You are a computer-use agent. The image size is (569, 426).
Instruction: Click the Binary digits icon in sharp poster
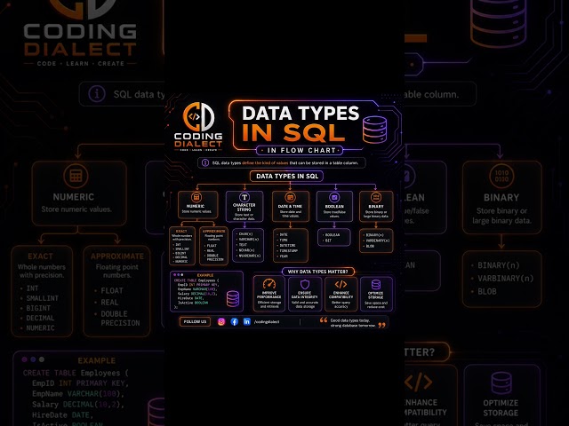coord(376,197)
